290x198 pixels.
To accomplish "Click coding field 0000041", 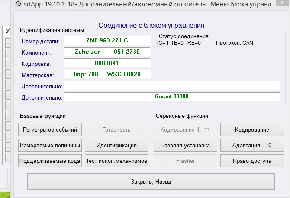I will coord(107,63).
